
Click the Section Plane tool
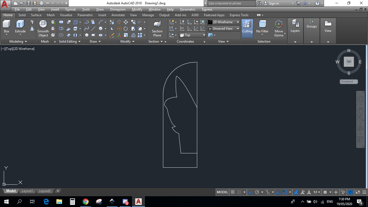click(157, 28)
